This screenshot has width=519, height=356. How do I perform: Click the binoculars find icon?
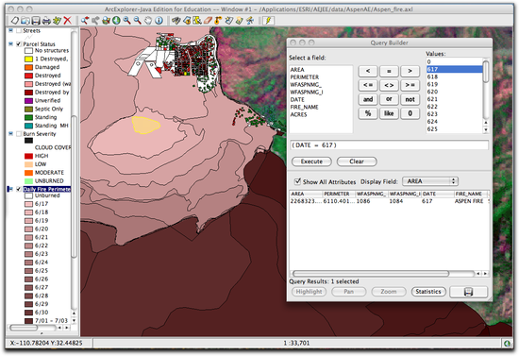tap(176, 21)
